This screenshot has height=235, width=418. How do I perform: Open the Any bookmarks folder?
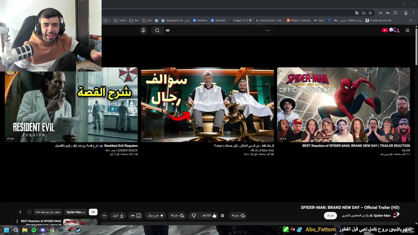tap(134, 20)
